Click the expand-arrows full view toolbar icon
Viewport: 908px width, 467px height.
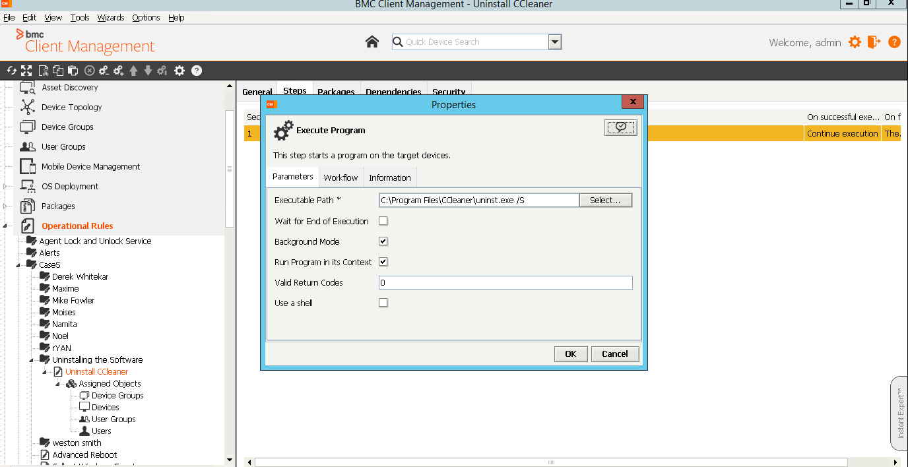(26, 71)
